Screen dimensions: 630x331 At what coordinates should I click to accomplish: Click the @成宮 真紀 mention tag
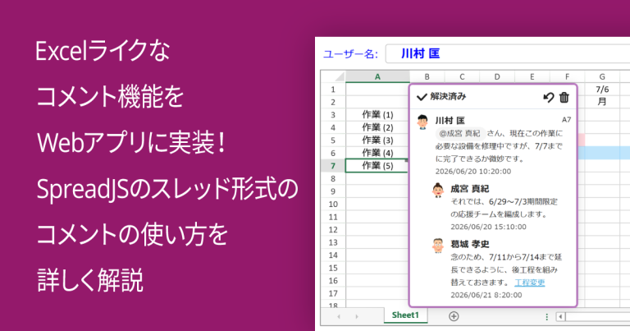point(459,133)
